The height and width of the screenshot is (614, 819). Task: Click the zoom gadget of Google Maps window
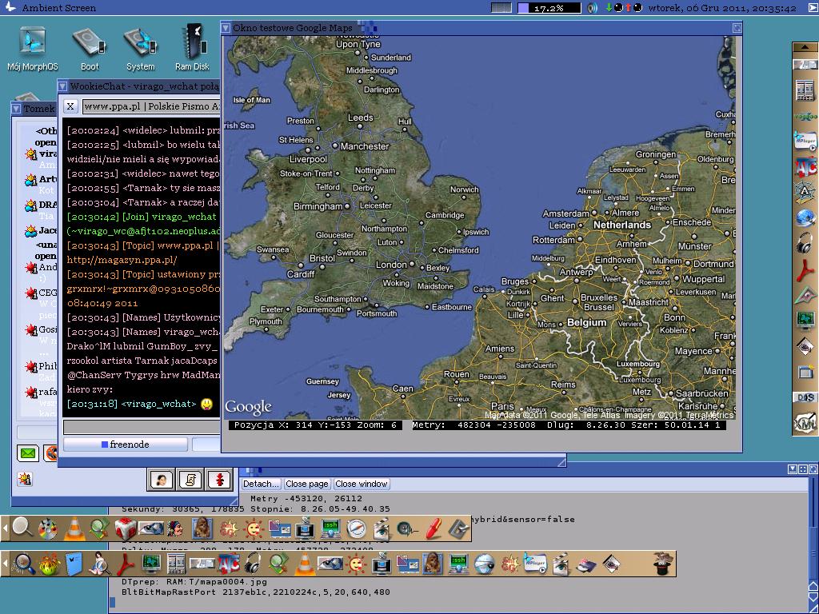737,28
